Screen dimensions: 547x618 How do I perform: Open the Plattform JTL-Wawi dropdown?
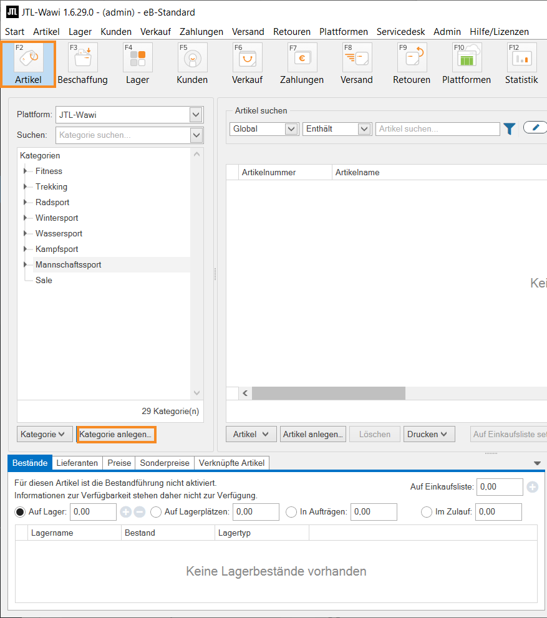click(196, 115)
